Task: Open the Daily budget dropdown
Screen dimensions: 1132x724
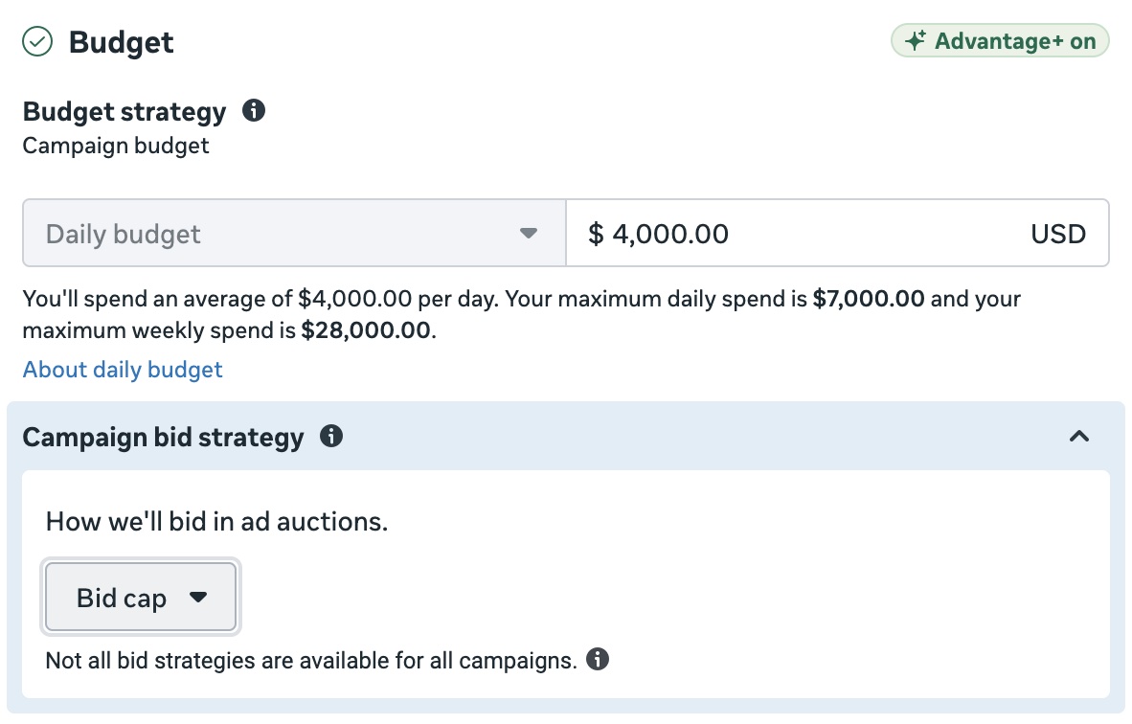Action: [x=292, y=233]
